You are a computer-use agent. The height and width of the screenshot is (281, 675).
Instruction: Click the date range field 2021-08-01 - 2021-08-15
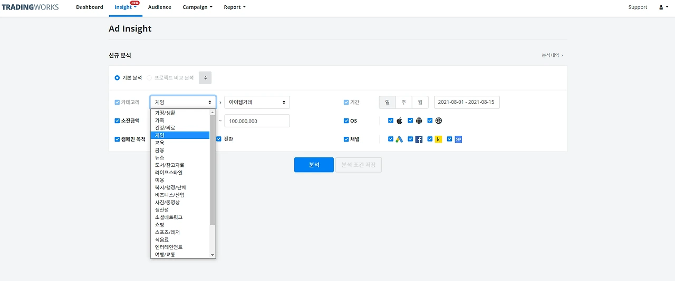coord(467,102)
